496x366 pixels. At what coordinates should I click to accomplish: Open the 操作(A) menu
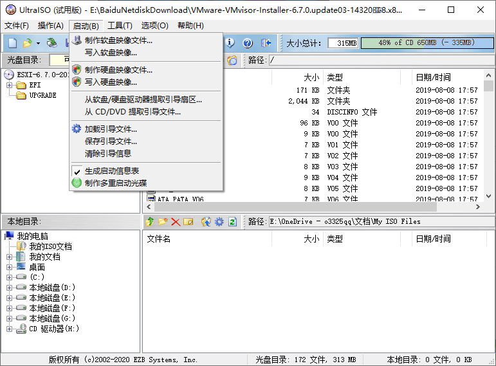51,26
